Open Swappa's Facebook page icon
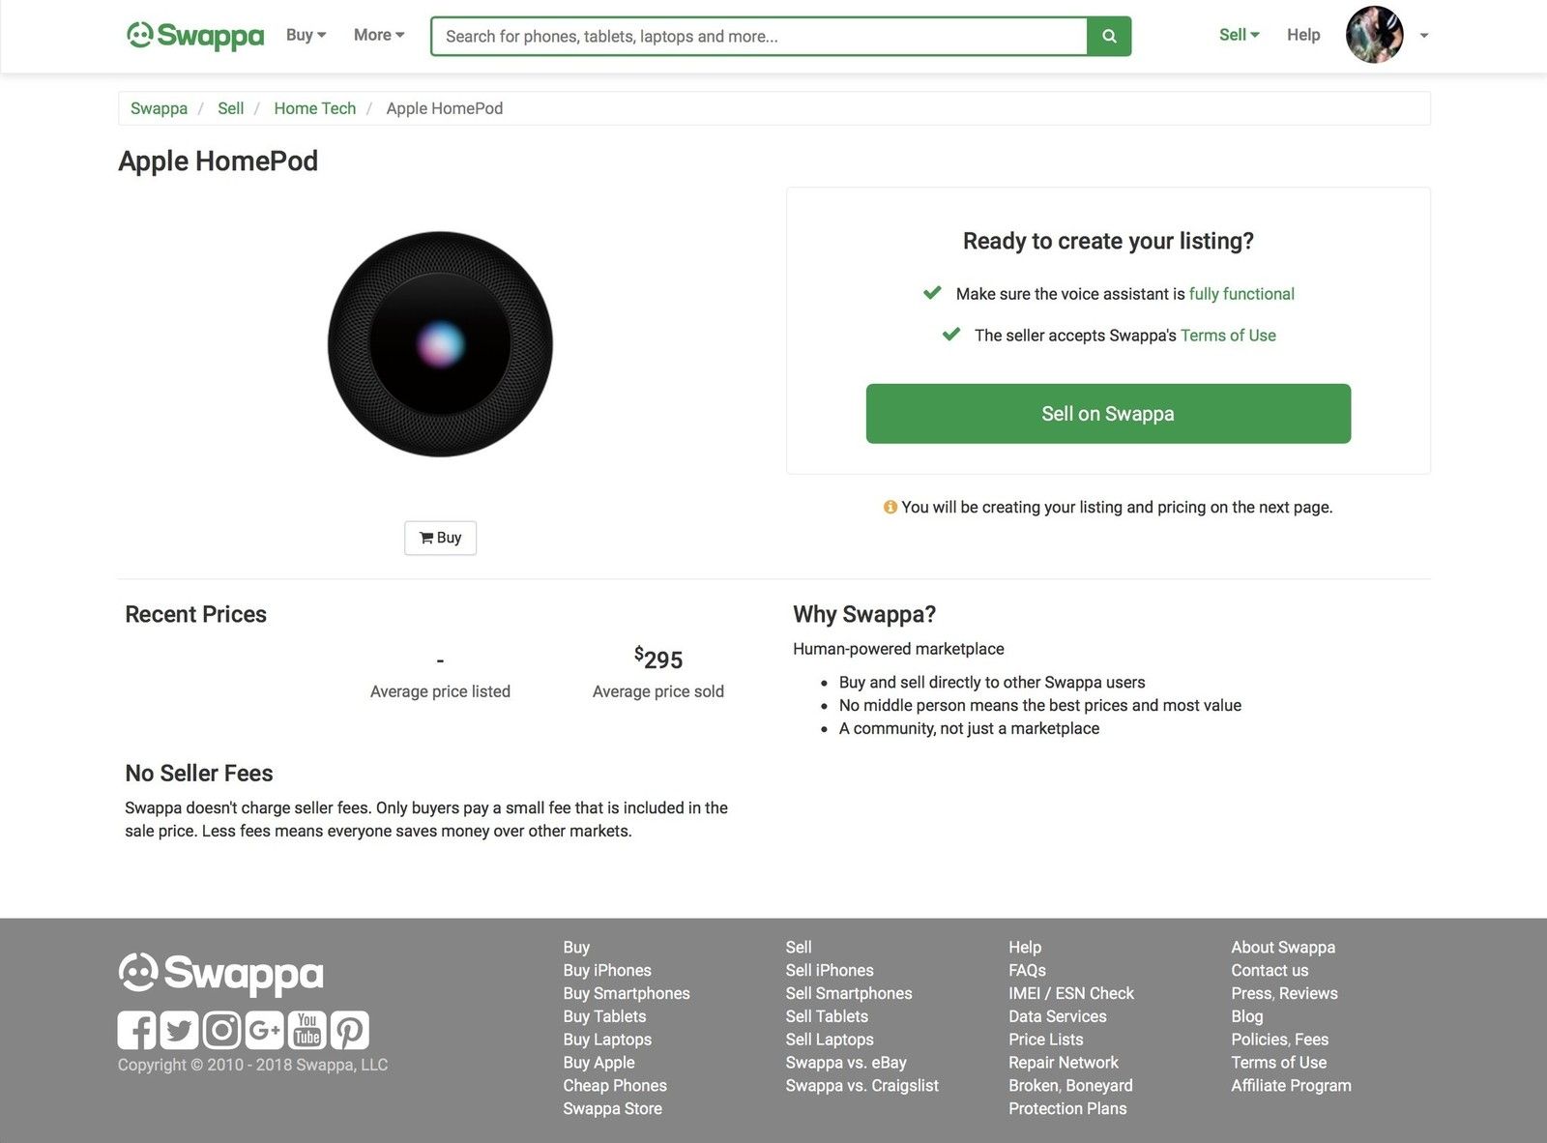Viewport: 1547px width, 1143px height. 136,1030
